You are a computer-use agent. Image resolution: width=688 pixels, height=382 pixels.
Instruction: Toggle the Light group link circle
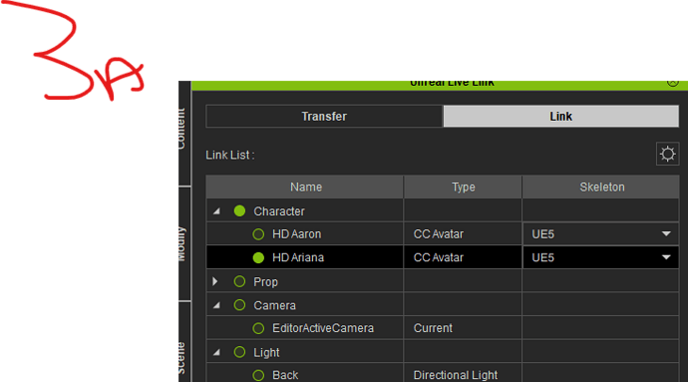239,352
